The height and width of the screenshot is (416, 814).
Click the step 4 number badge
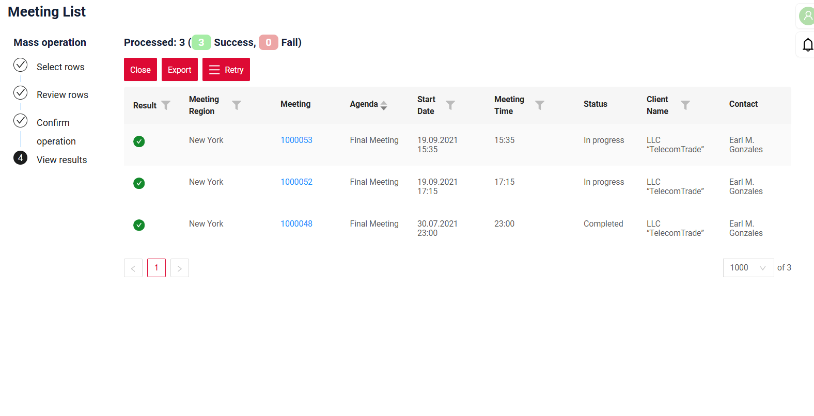(20, 158)
